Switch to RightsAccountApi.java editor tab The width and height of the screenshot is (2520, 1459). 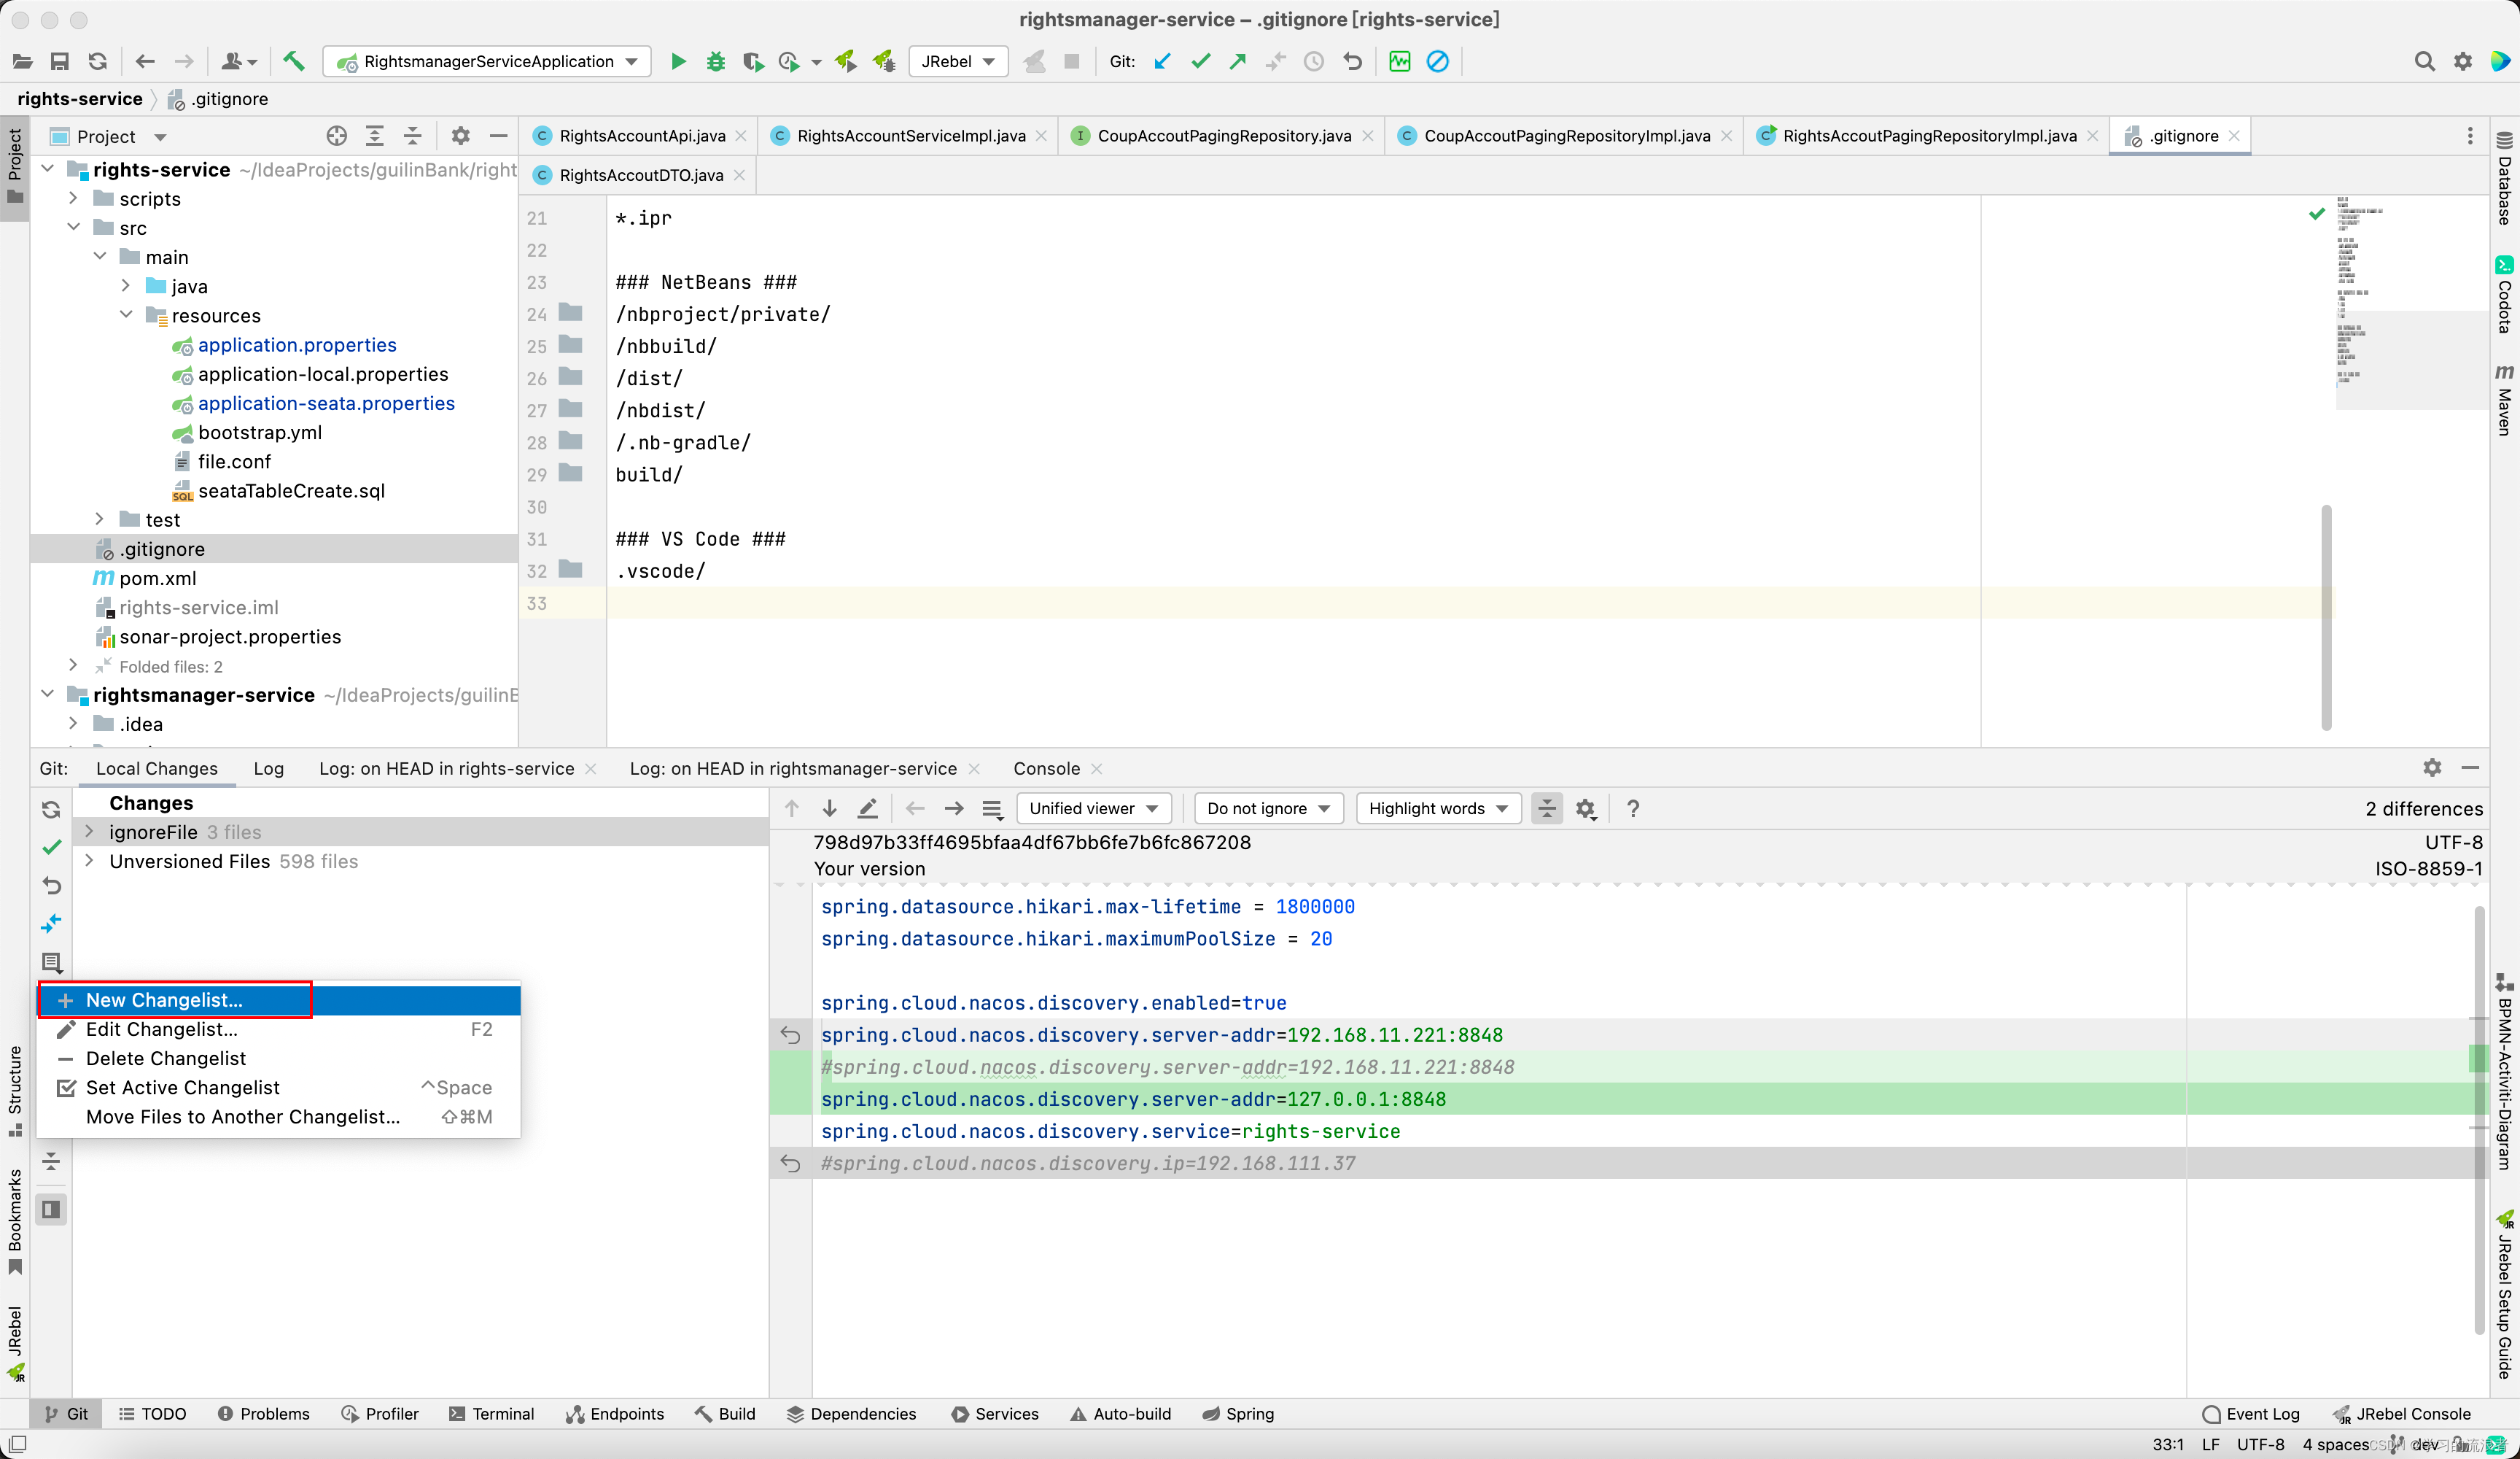(x=641, y=135)
